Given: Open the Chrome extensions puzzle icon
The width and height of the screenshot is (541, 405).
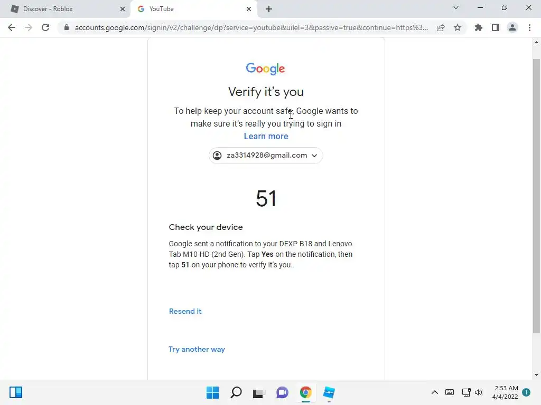Looking at the screenshot, I should click(478, 27).
